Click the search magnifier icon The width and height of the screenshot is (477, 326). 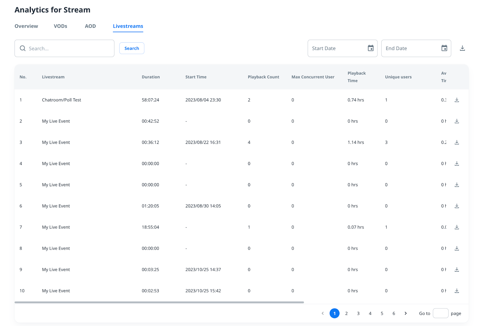(23, 48)
